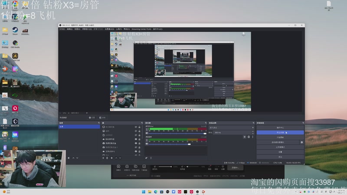Screen dimensions: 347x195
Task: Increase transition duration with up stepper
Action: pos(253,132)
